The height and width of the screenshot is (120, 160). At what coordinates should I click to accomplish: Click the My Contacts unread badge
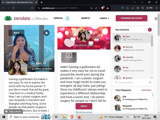pos(150,30)
